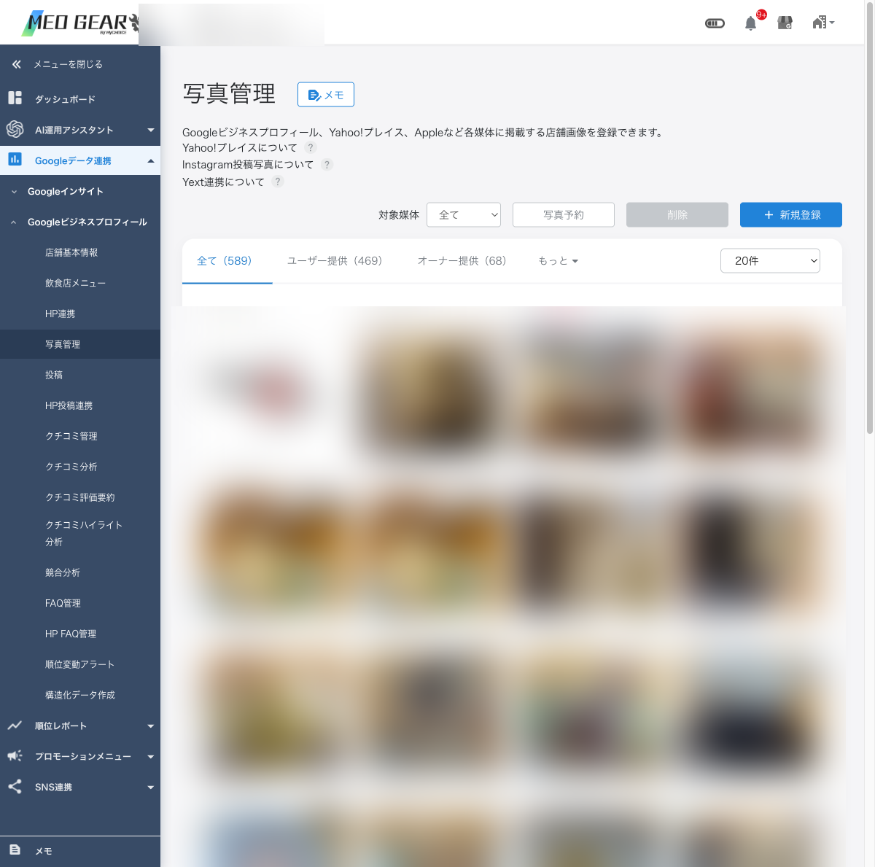Click help icon beside Yext連携について
This screenshot has height=867, width=875.
pyautogui.click(x=278, y=182)
